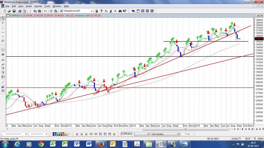Expand the color palette dropdown arrow
The width and height of the screenshot is (264, 148).
click(69, 134)
